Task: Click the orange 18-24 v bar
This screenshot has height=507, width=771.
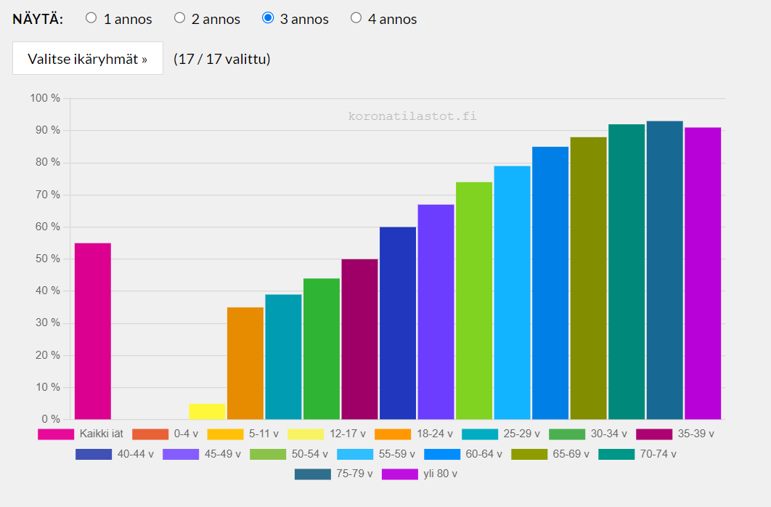Action: point(245,363)
